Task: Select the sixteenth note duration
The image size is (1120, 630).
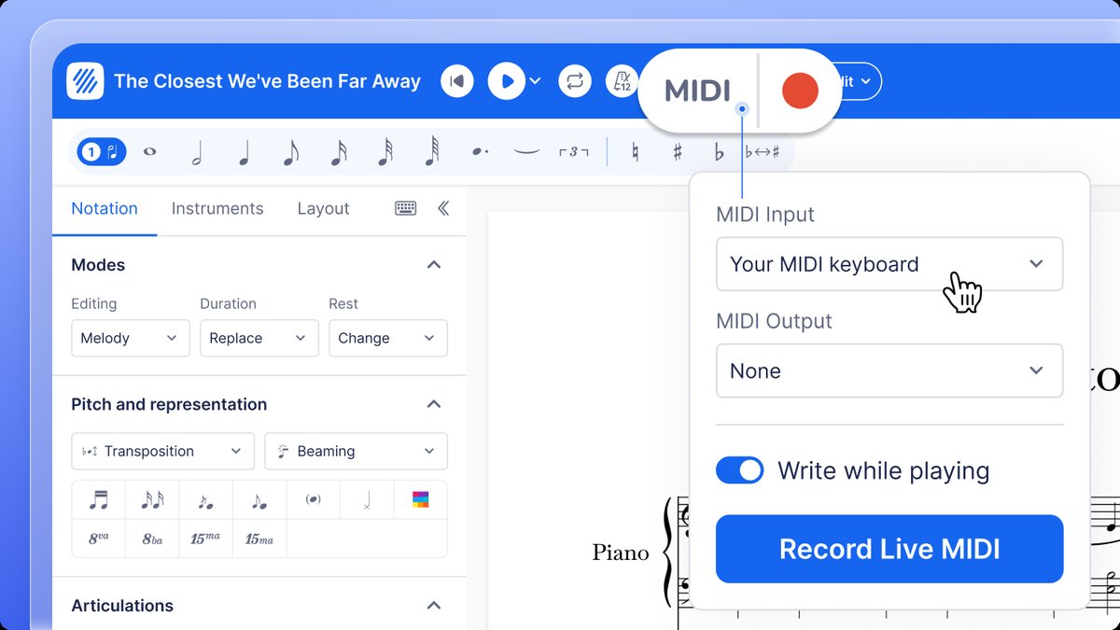Action: pos(338,152)
